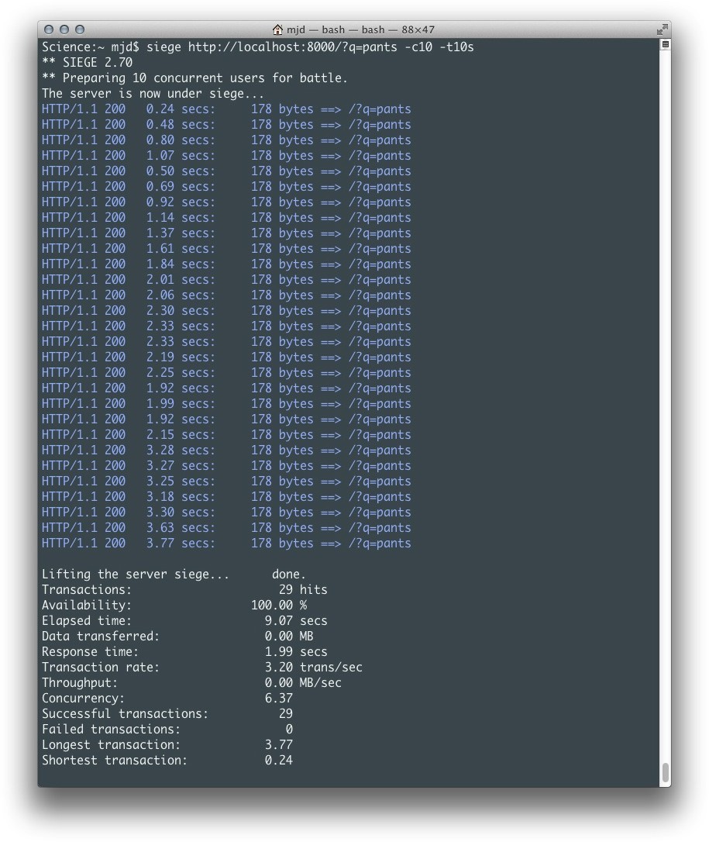Click the Transaction rate 3.20 value
The width and height of the screenshot is (709, 842).
278,668
